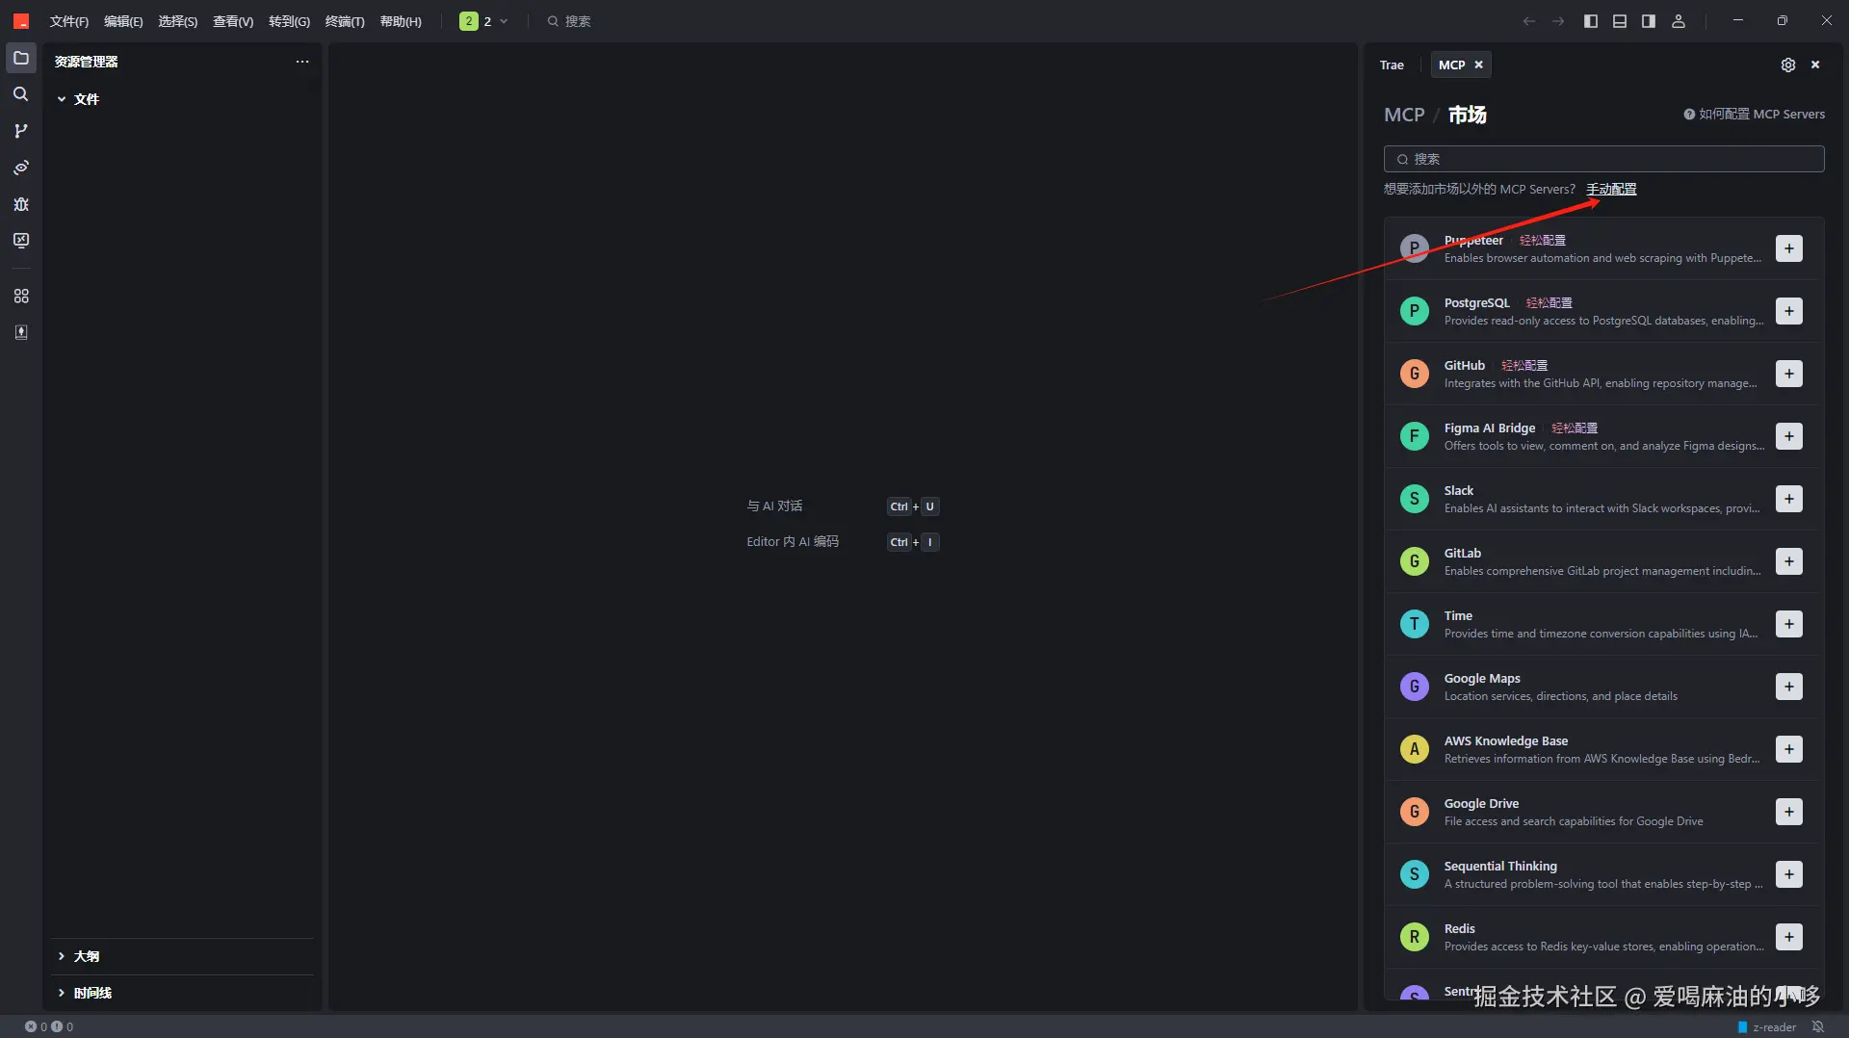Open the 文件(F) menu
The image size is (1849, 1038).
pyautogui.click(x=69, y=21)
